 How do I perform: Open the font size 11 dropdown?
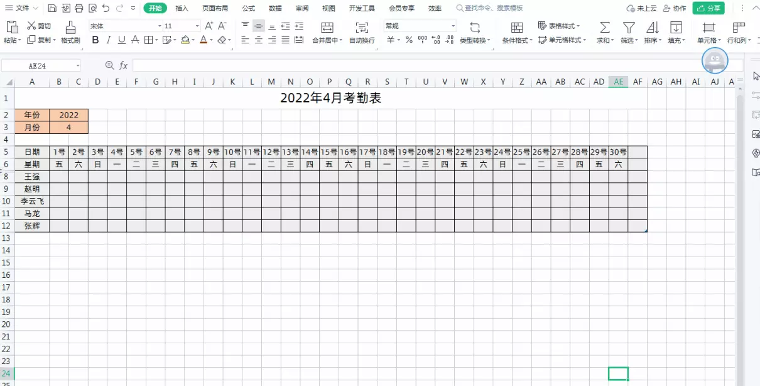click(197, 26)
